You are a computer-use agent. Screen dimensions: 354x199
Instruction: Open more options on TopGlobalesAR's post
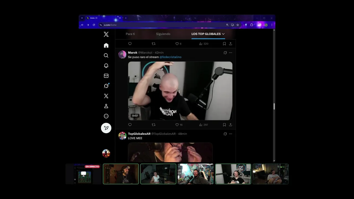tap(231, 134)
